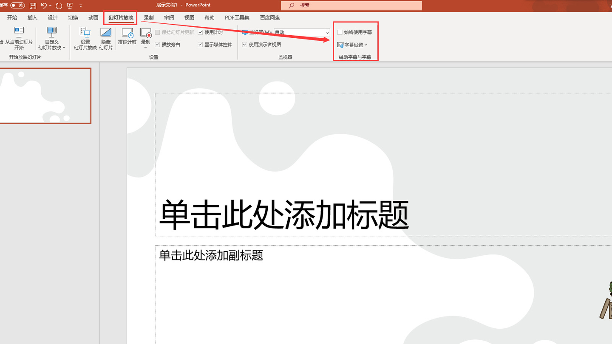612x344 pixels.
Task: Click the 搜索 search box at top
Action: [x=351, y=6]
